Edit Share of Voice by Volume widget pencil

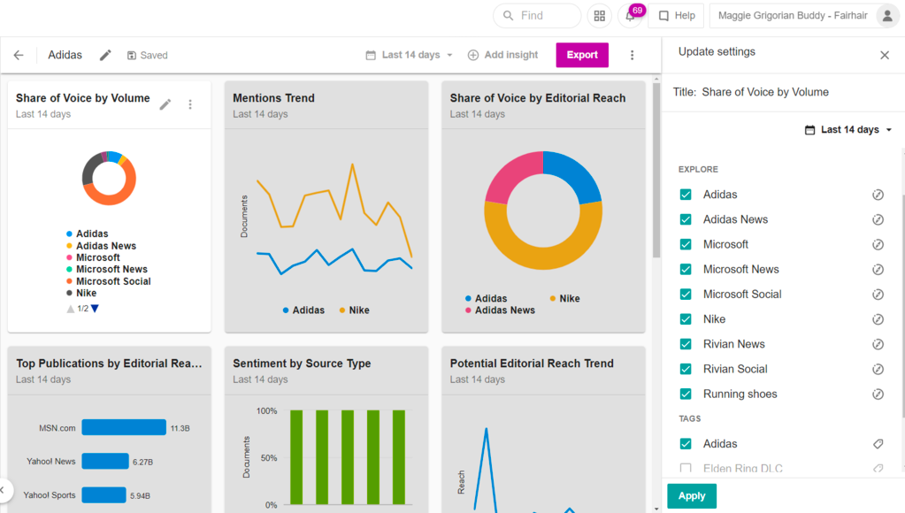coord(165,104)
